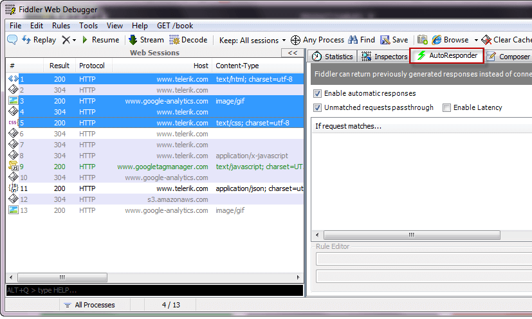Toggle Unmatched requests passthrough checkbox
The height and width of the screenshot is (319, 532).
317,107
